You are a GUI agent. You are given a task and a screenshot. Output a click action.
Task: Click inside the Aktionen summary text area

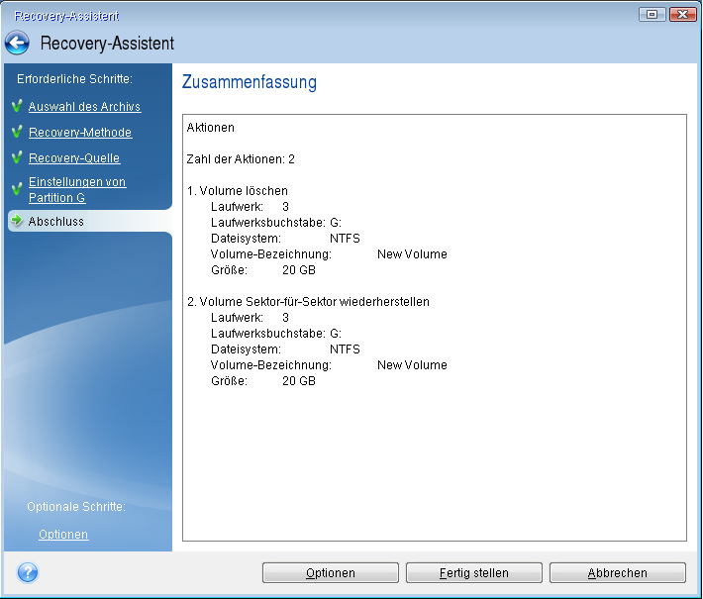click(434, 446)
